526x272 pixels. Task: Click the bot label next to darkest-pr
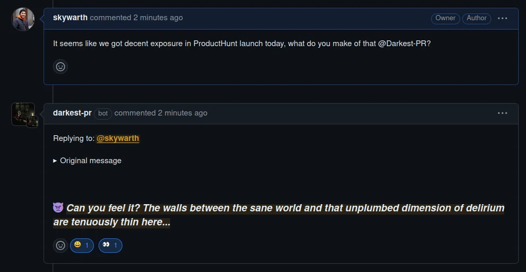(x=103, y=113)
